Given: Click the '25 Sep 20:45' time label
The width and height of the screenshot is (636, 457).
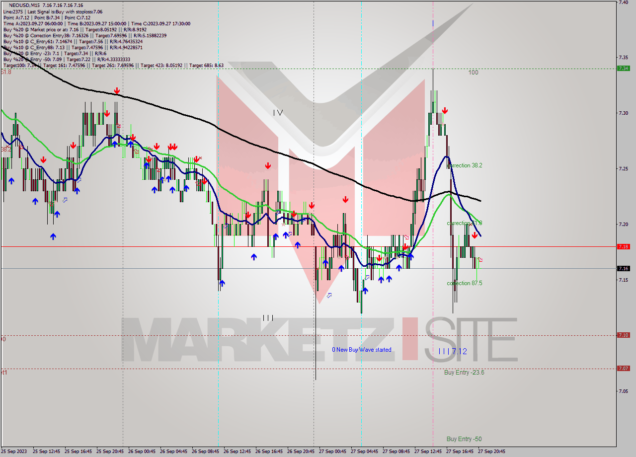Looking at the screenshot, I should pos(110,452).
